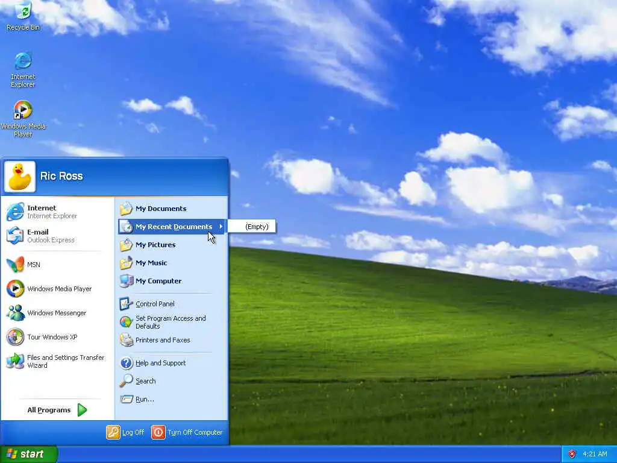Click the 4:21 AM taskbar clock
Viewport: 617px width, 463px height.
[x=595, y=455]
